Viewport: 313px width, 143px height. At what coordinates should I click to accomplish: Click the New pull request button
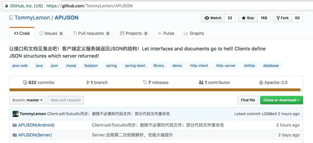(x=66, y=100)
